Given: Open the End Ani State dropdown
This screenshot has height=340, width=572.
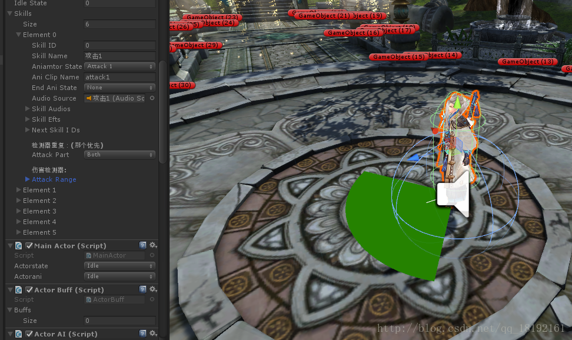Looking at the screenshot, I should (119, 88).
